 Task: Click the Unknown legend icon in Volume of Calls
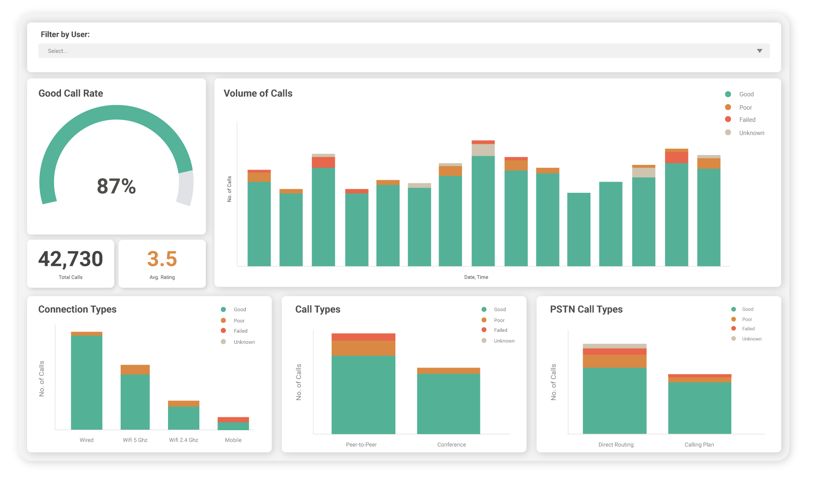coord(728,133)
